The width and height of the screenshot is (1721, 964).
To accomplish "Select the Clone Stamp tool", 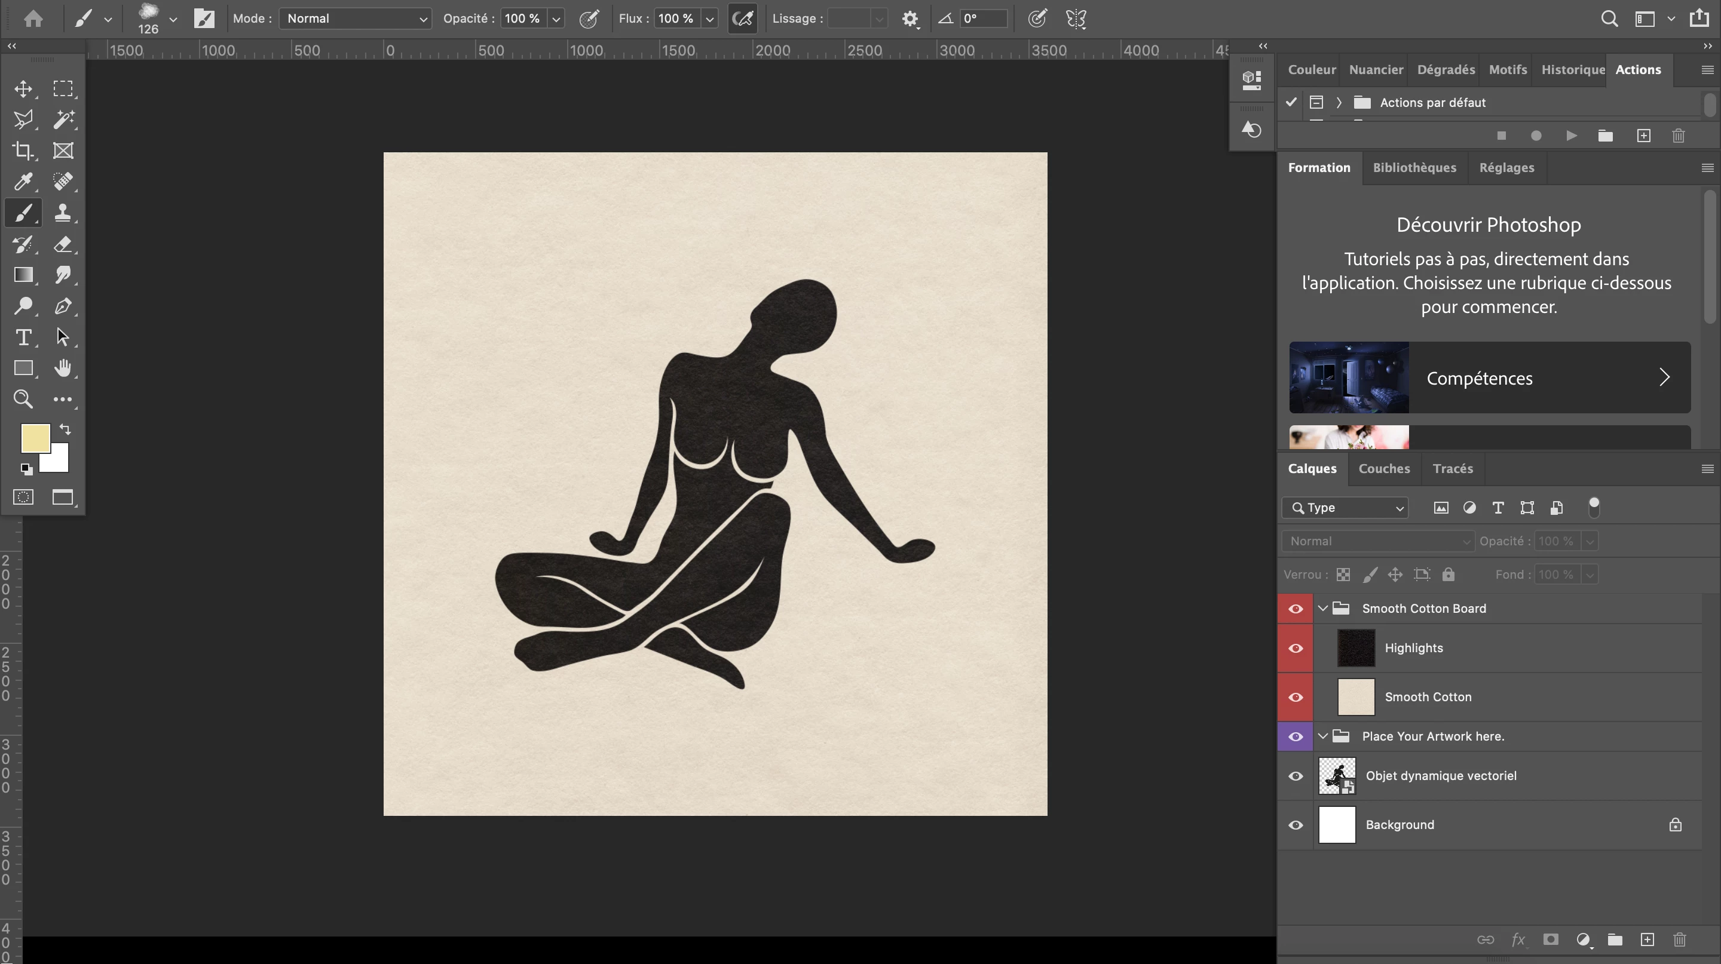I will (x=63, y=213).
